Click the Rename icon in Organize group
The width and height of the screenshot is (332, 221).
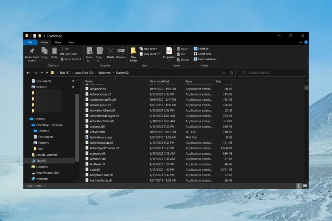[121, 51]
